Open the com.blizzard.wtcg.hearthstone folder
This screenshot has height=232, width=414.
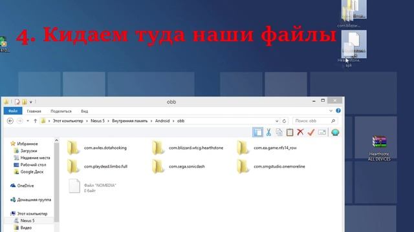(188, 148)
